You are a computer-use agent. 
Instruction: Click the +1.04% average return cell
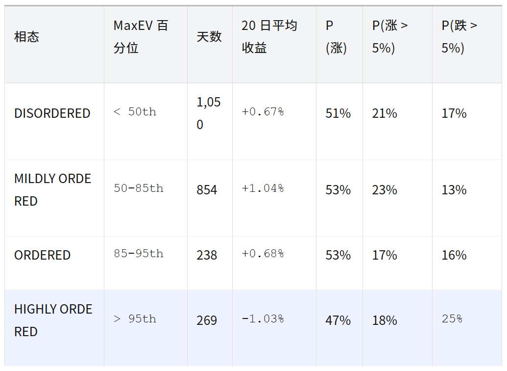(263, 188)
